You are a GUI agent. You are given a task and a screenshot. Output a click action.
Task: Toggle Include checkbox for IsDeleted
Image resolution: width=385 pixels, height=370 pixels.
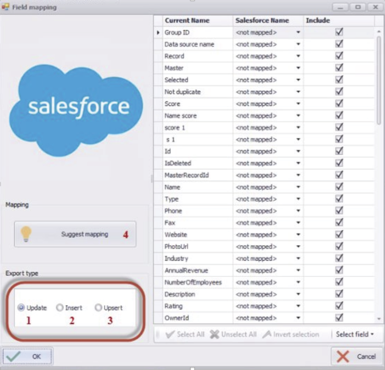pos(339,163)
